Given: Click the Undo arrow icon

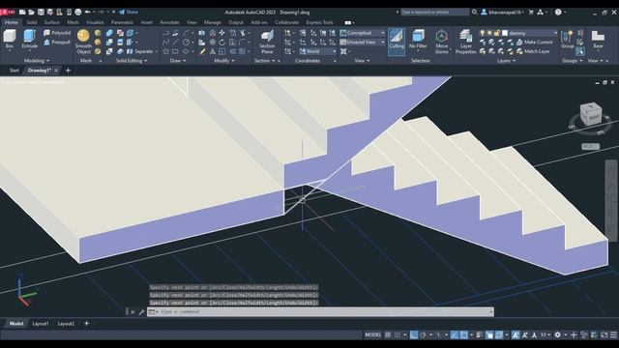Looking at the screenshot, I should pos(88,13).
